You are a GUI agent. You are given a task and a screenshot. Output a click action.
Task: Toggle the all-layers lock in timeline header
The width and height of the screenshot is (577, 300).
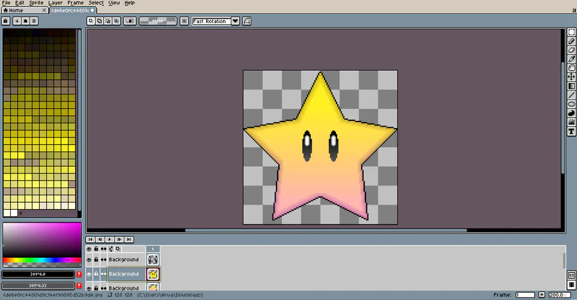coord(96,249)
